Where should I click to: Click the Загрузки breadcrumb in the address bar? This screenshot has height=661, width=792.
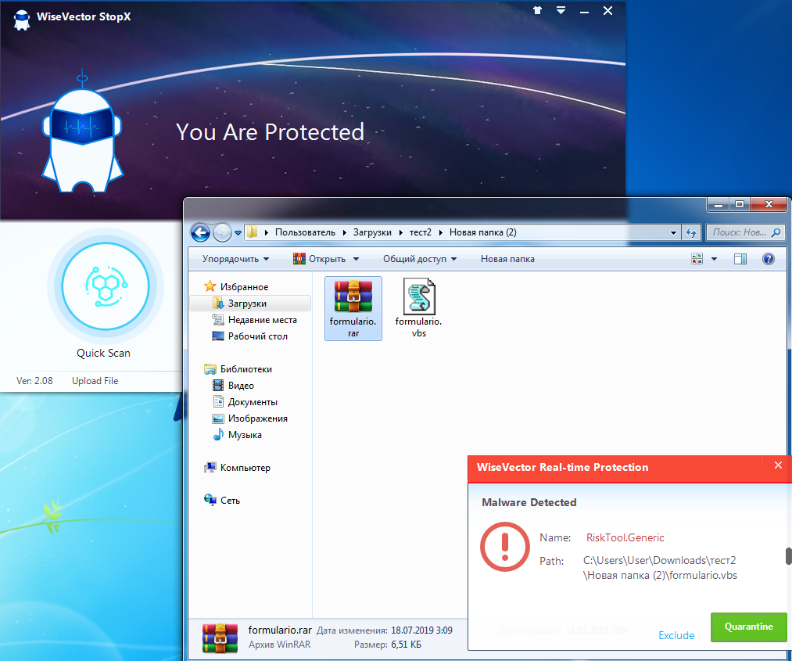click(372, 232)
